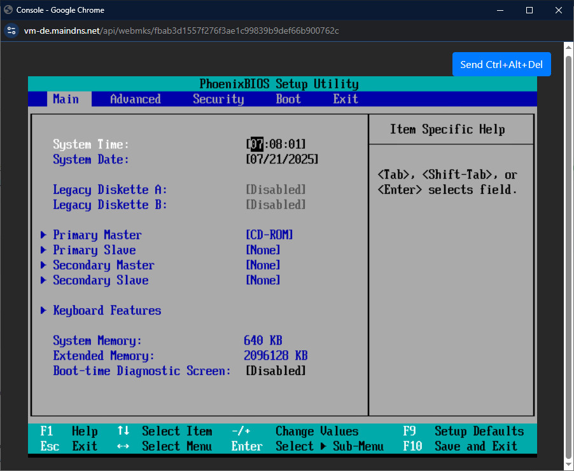Toggle Legacy Diskette B Disabled value
The width and height of the screenshot is (574, 471).
(x=276, y=205)
